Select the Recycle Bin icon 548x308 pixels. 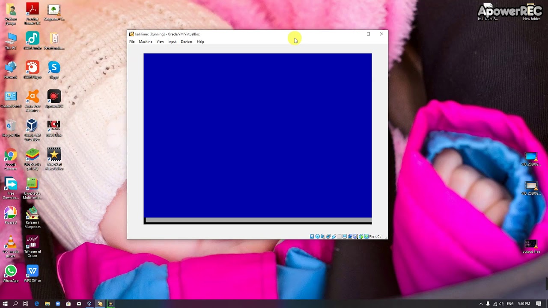[11, 128]
